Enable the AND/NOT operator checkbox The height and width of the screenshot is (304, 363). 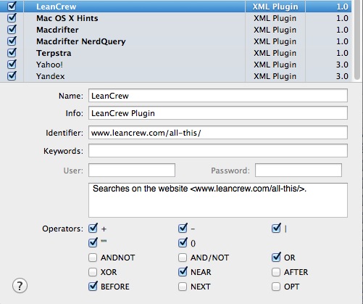[183, 258]
